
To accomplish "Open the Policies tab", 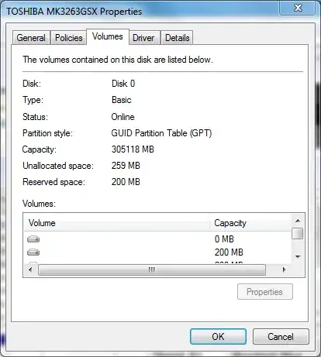I will tap(69, 38).
